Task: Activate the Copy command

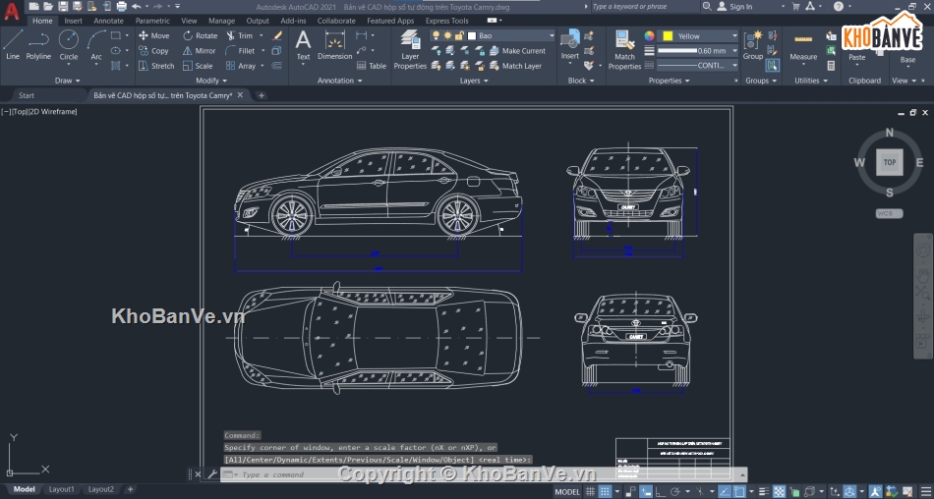Action: (x=154, y=51)
